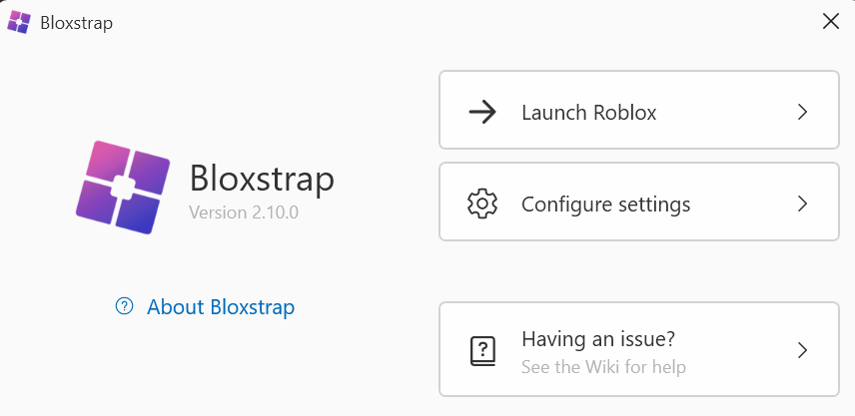
Task: Click the Version 2.10.0 text
Action: point(244,211)
